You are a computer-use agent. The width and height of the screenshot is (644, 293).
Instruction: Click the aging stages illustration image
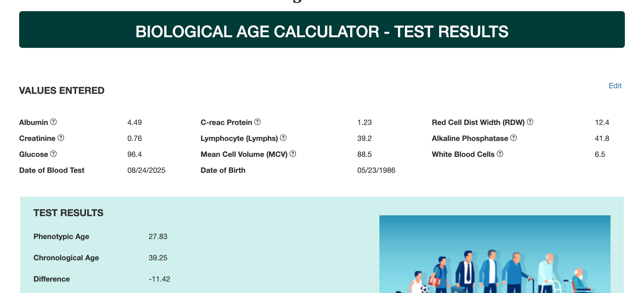pyautogui.click(x=494, y=254)
